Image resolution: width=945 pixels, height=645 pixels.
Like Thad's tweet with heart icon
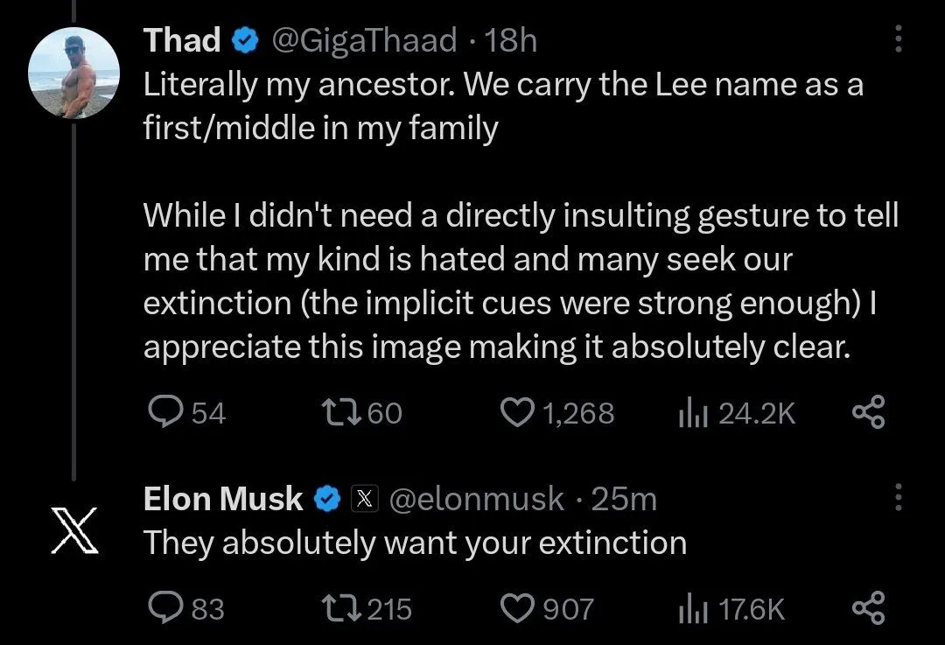[517, 413]
